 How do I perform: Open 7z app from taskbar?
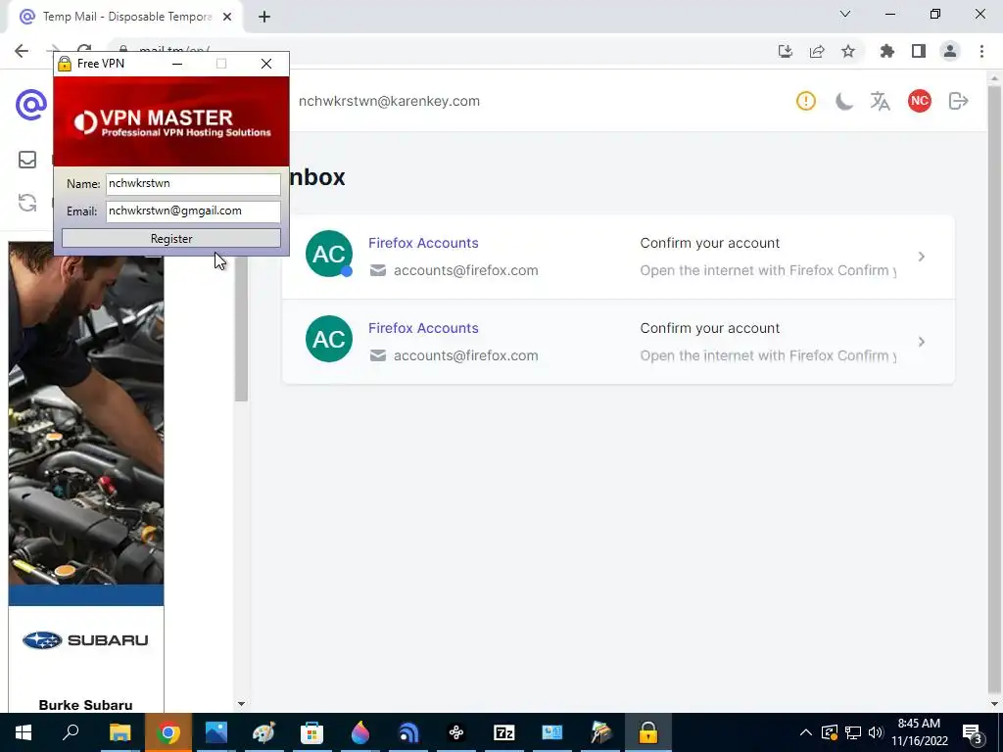click(x=504, y=732)
